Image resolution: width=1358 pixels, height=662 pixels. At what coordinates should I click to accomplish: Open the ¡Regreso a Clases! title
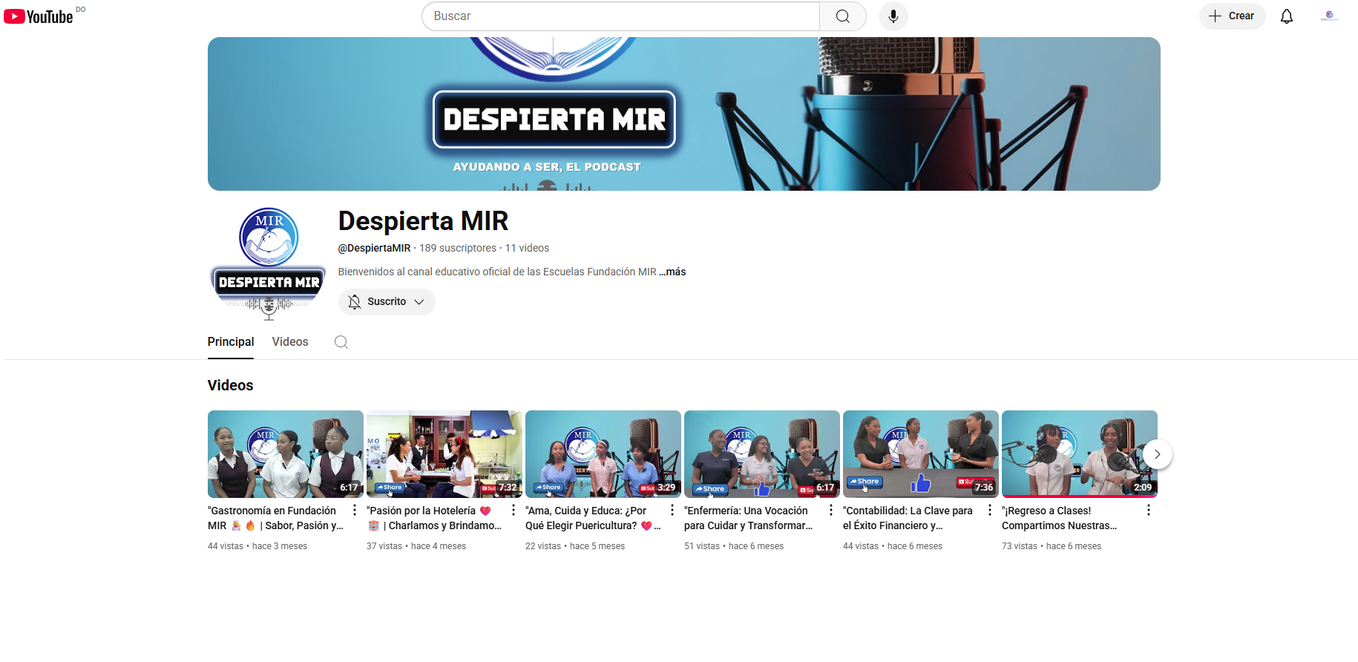point(1060,518)
